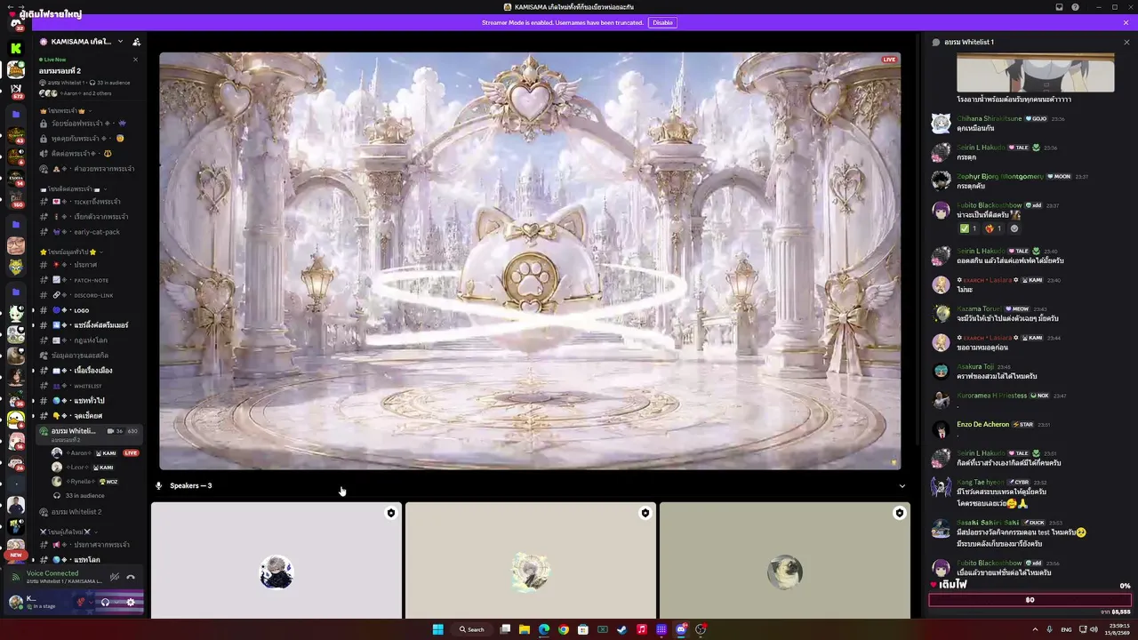Invite people to the KAMISAMA server
The image size is (1138, 640).
(x=136, y=42)
